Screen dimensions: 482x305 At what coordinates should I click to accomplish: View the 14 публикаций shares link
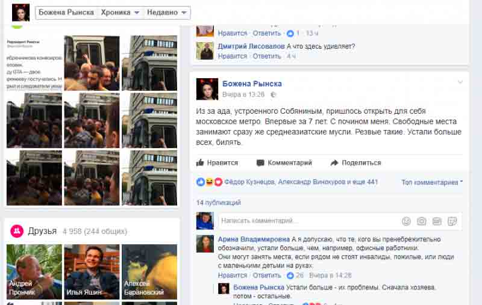coord(219,203)
